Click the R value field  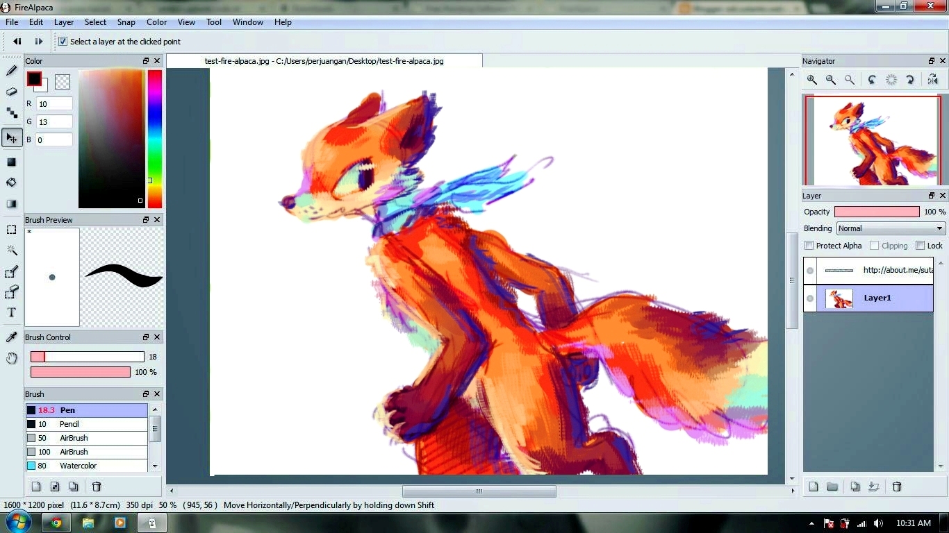[x=54, y=103]
